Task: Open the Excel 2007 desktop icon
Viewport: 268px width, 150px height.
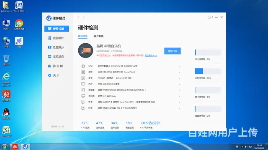Action: 6,132
